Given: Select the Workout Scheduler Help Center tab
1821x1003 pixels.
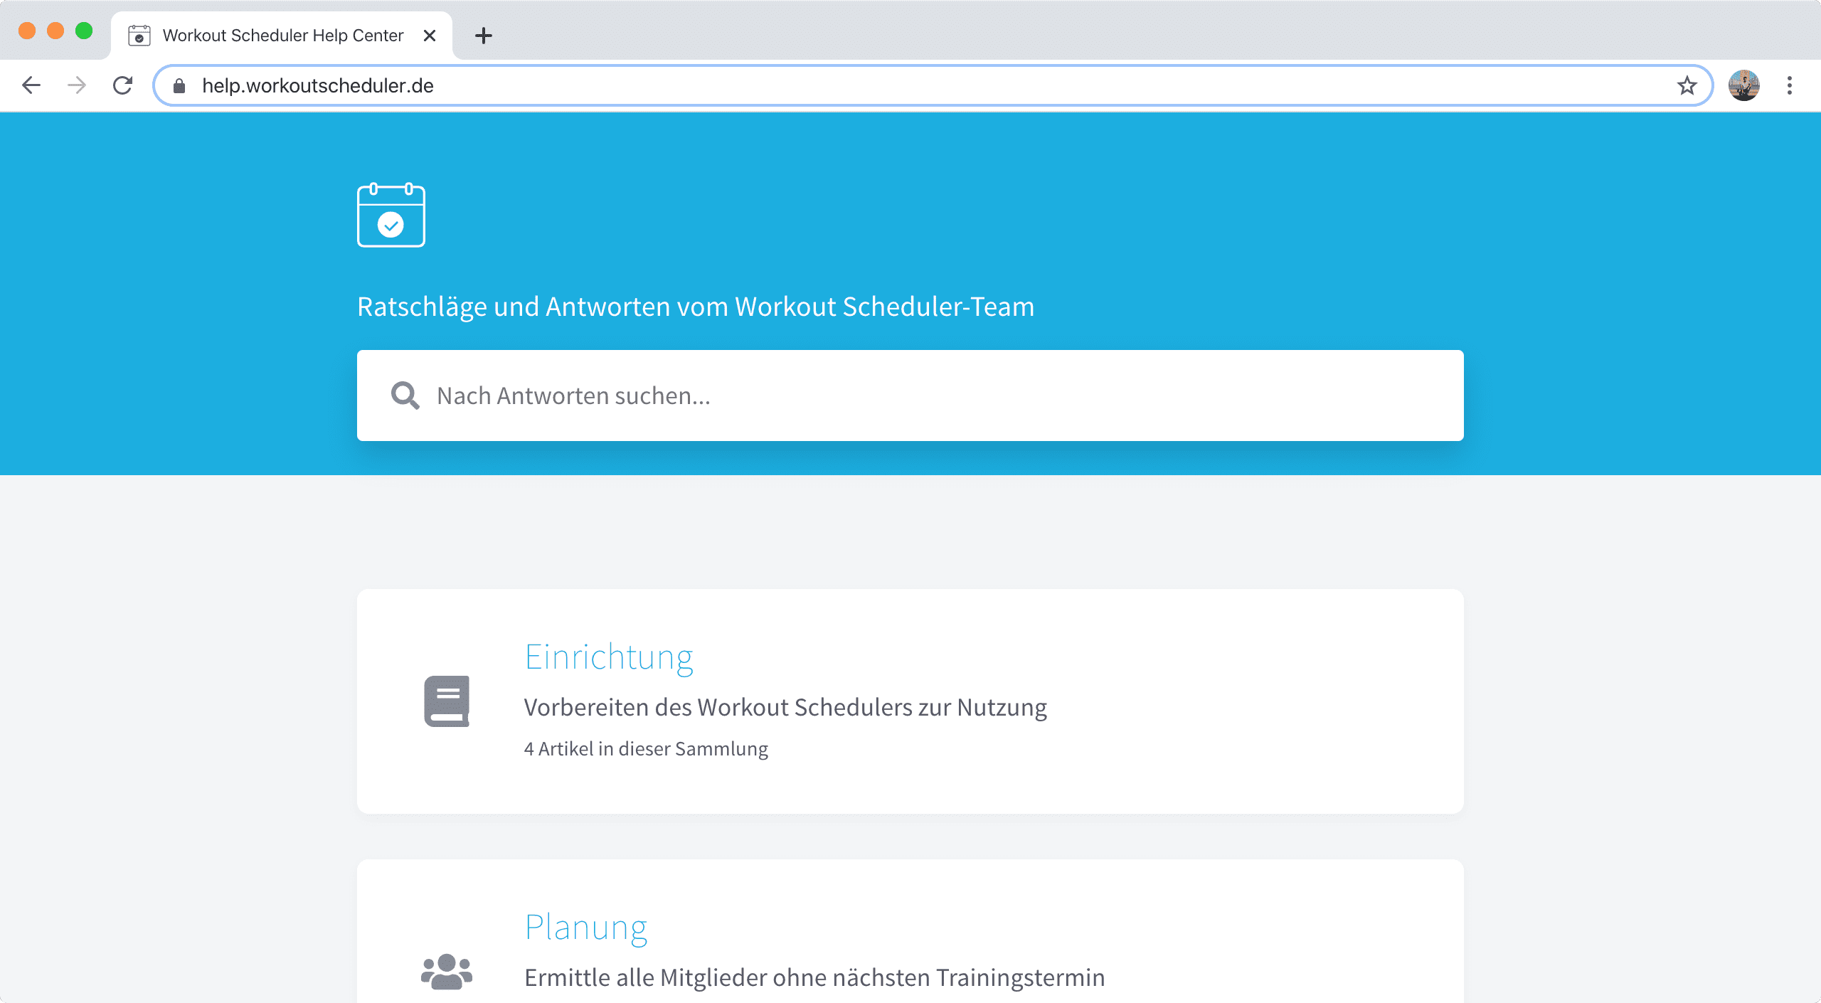Looking at the screenshot, I should (x=282, y=36).
